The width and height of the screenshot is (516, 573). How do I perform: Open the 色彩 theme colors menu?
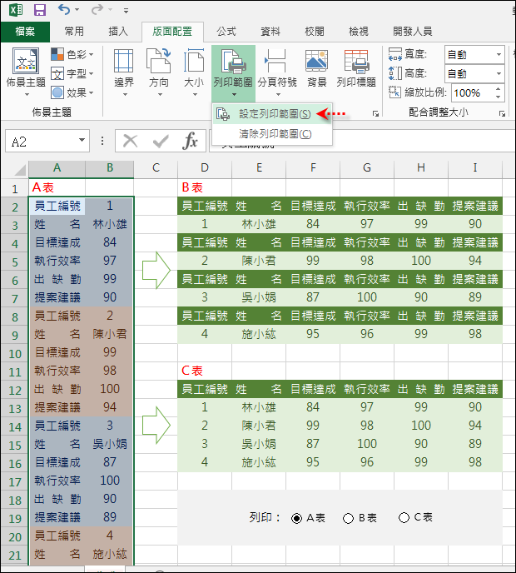pos(72,54)
